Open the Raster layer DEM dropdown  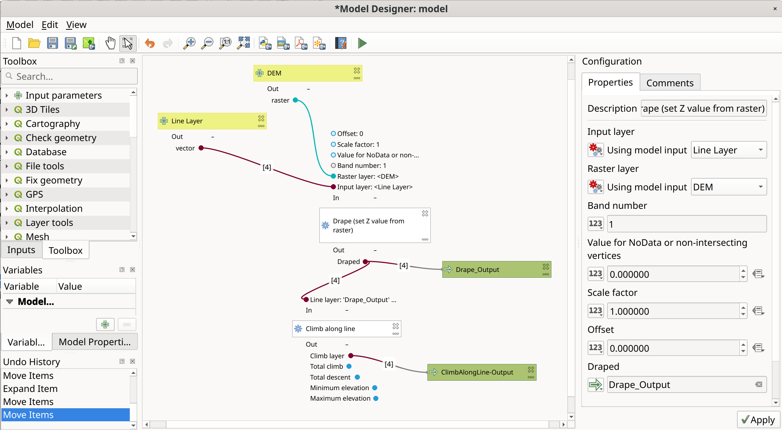(x=729, y=187)
